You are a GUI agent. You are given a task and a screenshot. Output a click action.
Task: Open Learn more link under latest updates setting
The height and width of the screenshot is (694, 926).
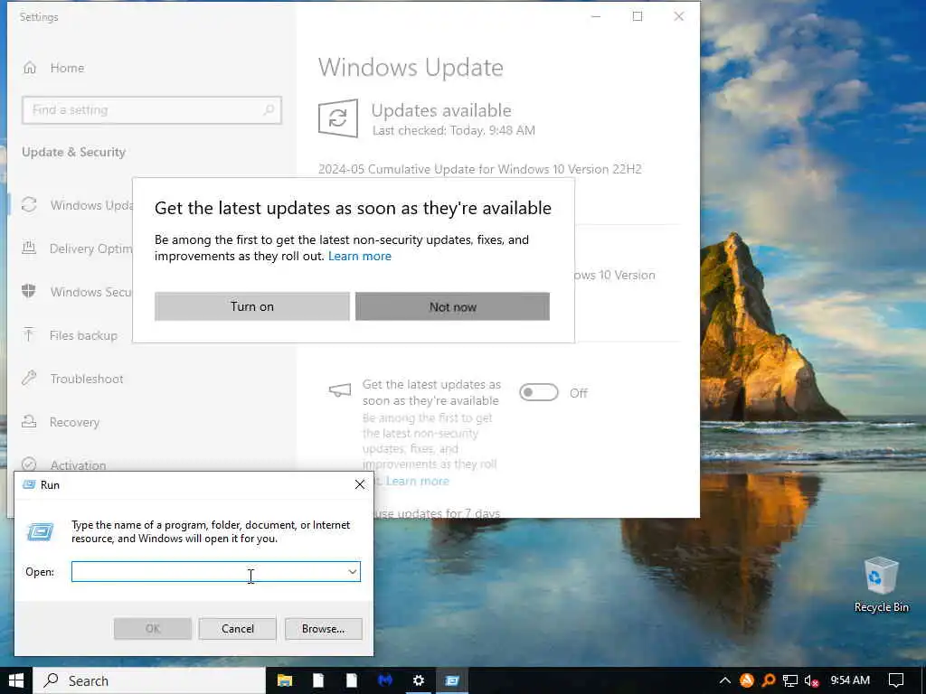pos(418,481)
